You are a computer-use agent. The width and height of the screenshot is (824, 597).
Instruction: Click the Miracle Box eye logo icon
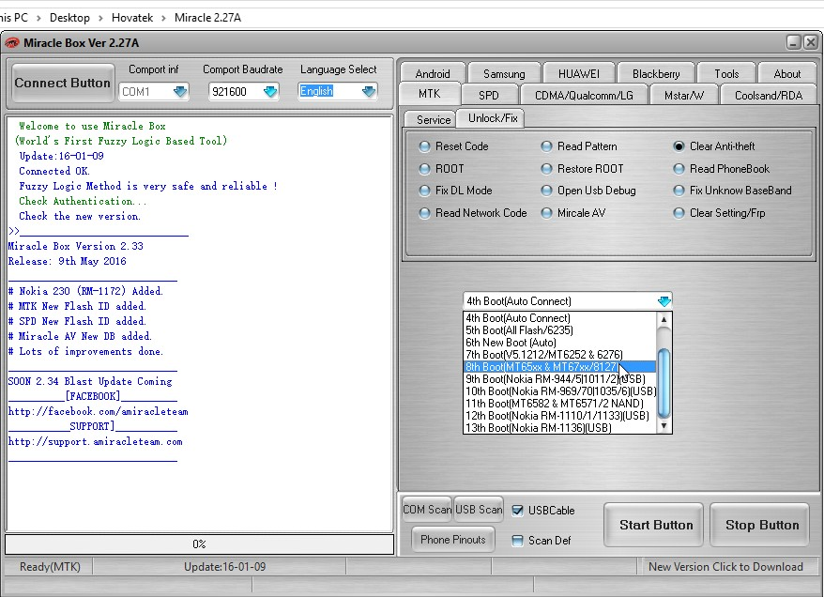coord(12,42)
